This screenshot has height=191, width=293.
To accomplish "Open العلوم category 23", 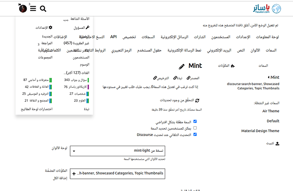I will [82, 101].
